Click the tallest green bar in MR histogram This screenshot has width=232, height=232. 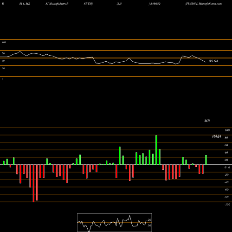point(156,150)
